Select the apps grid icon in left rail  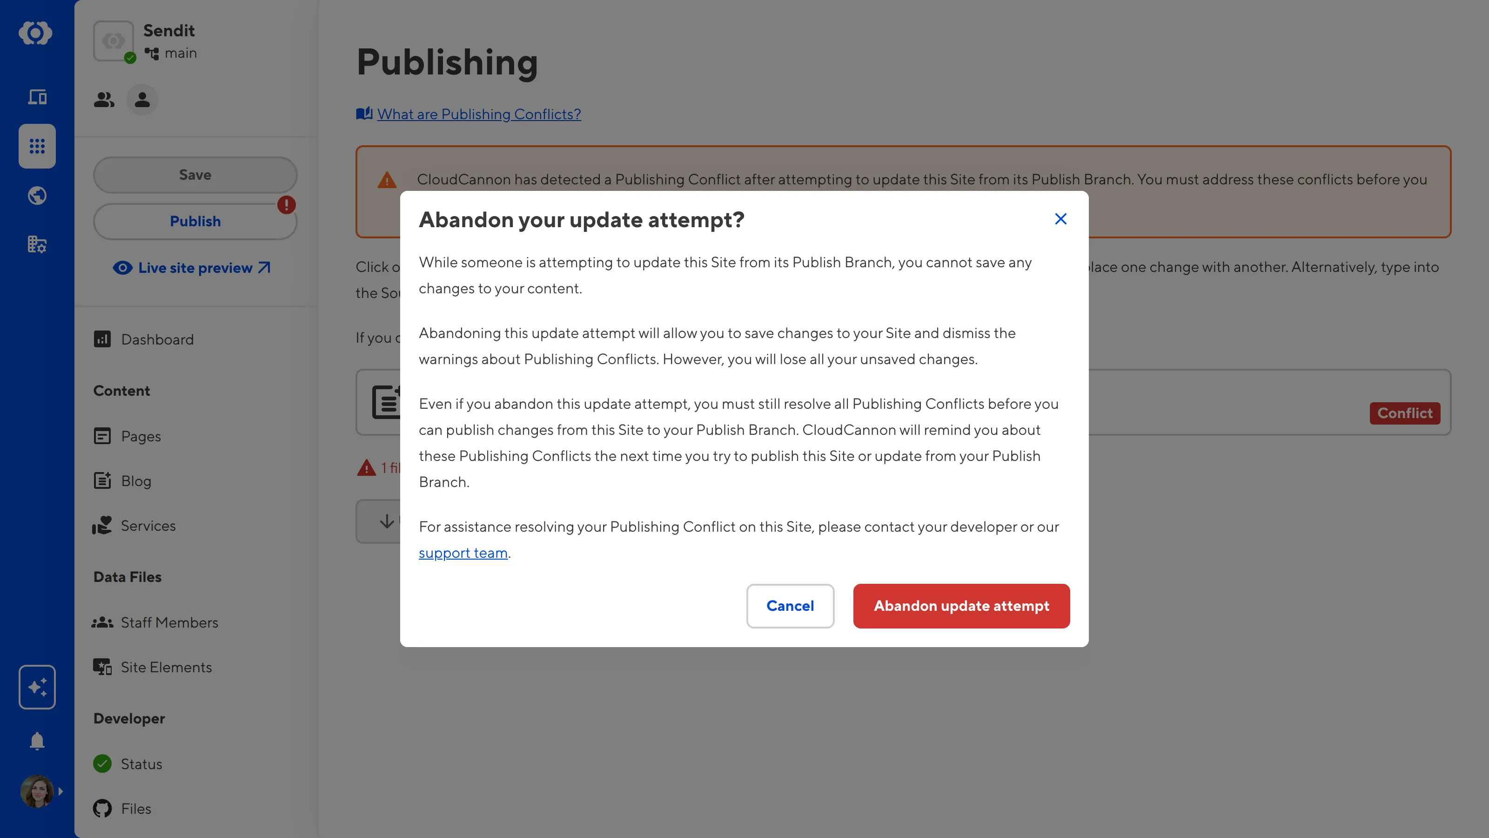[37, 146]
